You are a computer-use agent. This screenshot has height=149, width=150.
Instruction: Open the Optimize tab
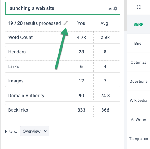pyautogui.click(x=138, y=62)
